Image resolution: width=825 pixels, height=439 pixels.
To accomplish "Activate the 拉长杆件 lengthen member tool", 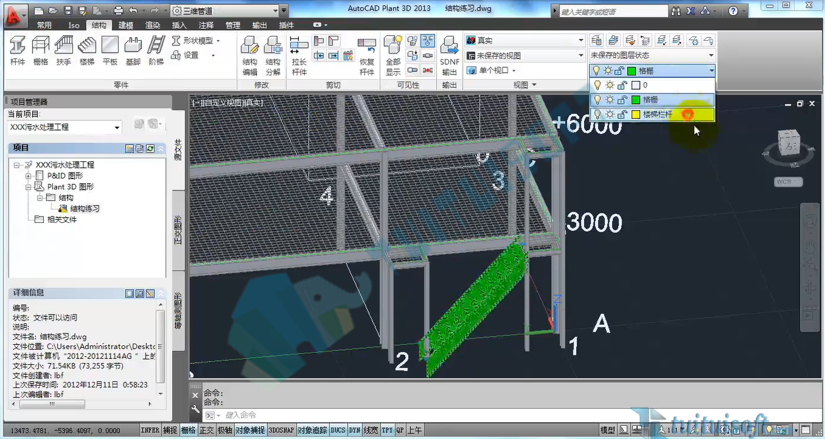I will click(299, 55).
